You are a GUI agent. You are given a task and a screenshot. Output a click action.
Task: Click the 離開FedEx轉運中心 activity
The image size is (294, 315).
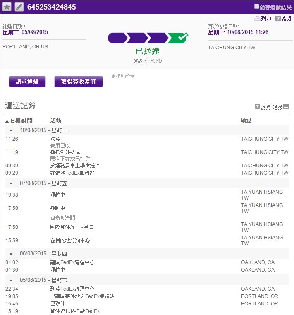[x=72, y=262]
